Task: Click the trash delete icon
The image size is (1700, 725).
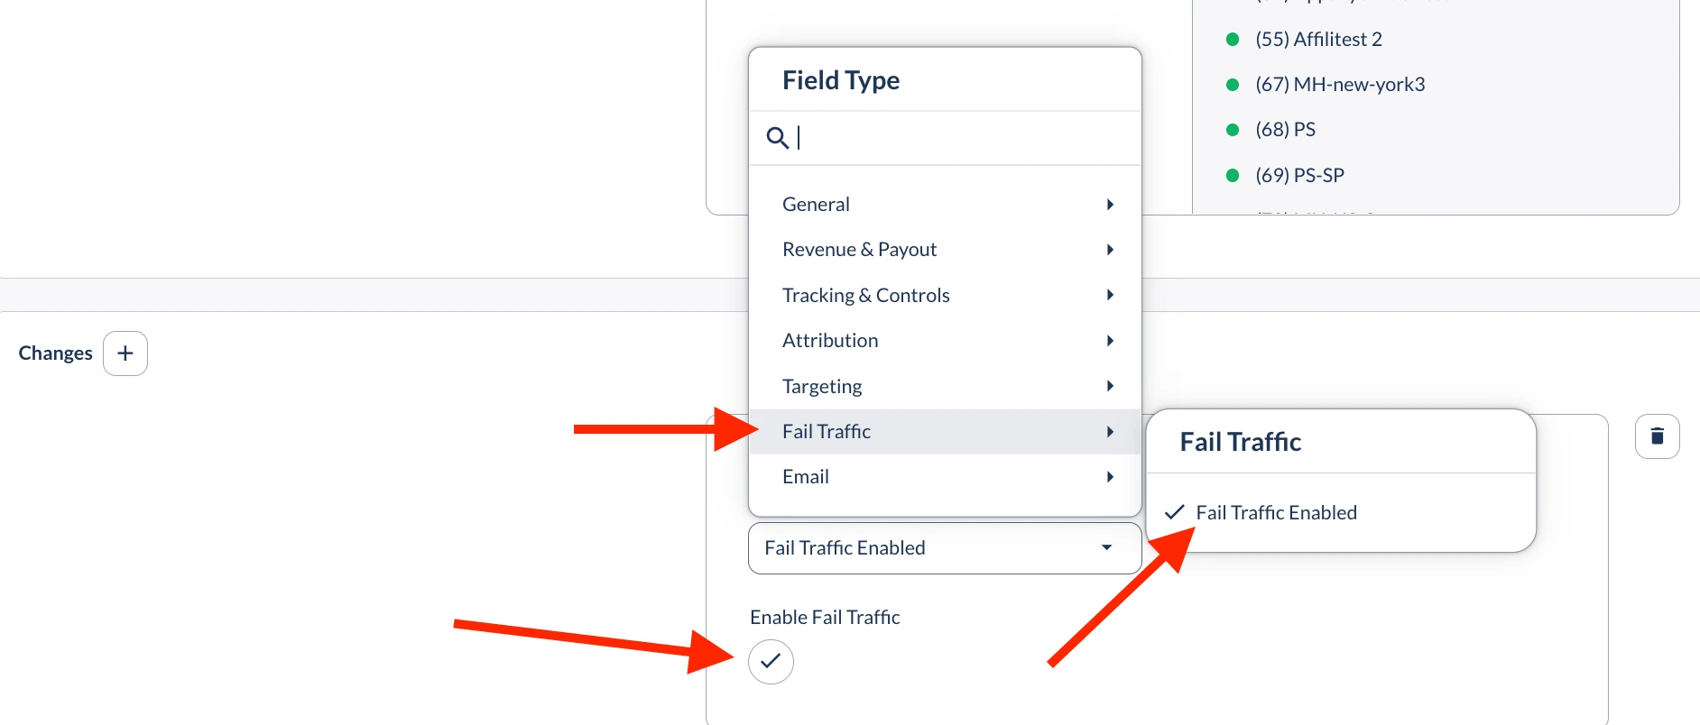Action: pyautogui.click(x=1657, y=436)
